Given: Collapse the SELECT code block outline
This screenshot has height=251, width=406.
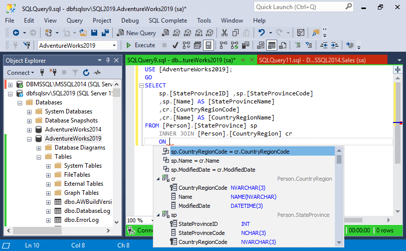Looking at the screenshot, I should (141, 85).
